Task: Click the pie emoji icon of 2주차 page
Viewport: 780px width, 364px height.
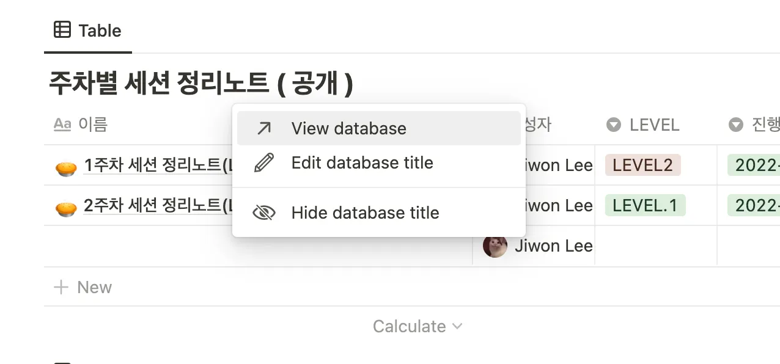Action: click(x=66, y=207)
